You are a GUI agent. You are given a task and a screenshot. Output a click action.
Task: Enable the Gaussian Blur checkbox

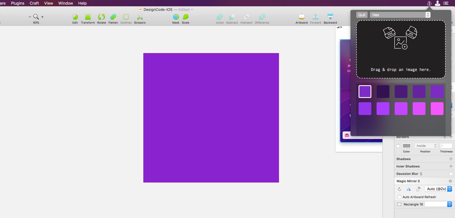451,174
